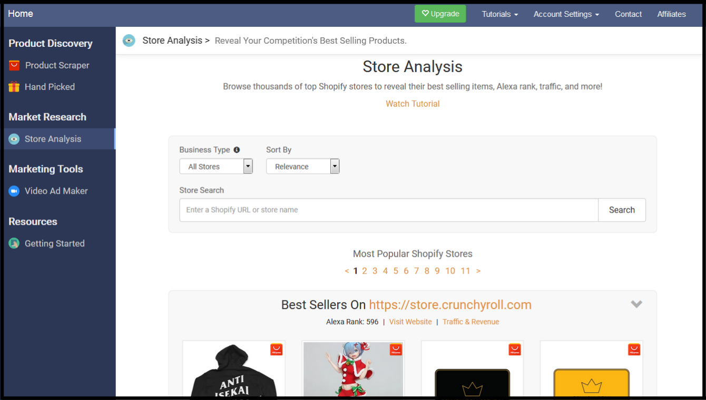The image size is (706, 400).
Task: Open the Affiliates page
Action: click(x=671, y=14)
